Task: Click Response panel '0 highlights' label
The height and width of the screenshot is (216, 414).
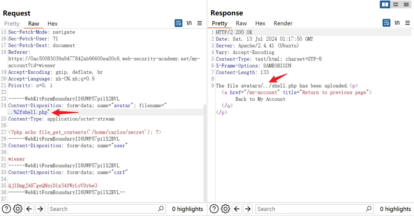Action: point(395,209)
